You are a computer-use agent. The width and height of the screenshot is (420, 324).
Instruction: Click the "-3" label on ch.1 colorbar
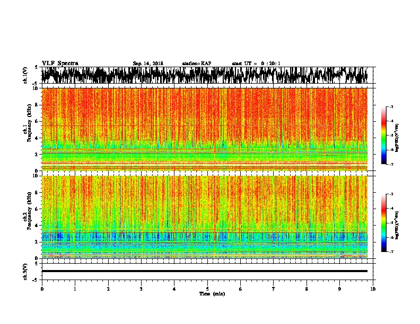point(391,106)
